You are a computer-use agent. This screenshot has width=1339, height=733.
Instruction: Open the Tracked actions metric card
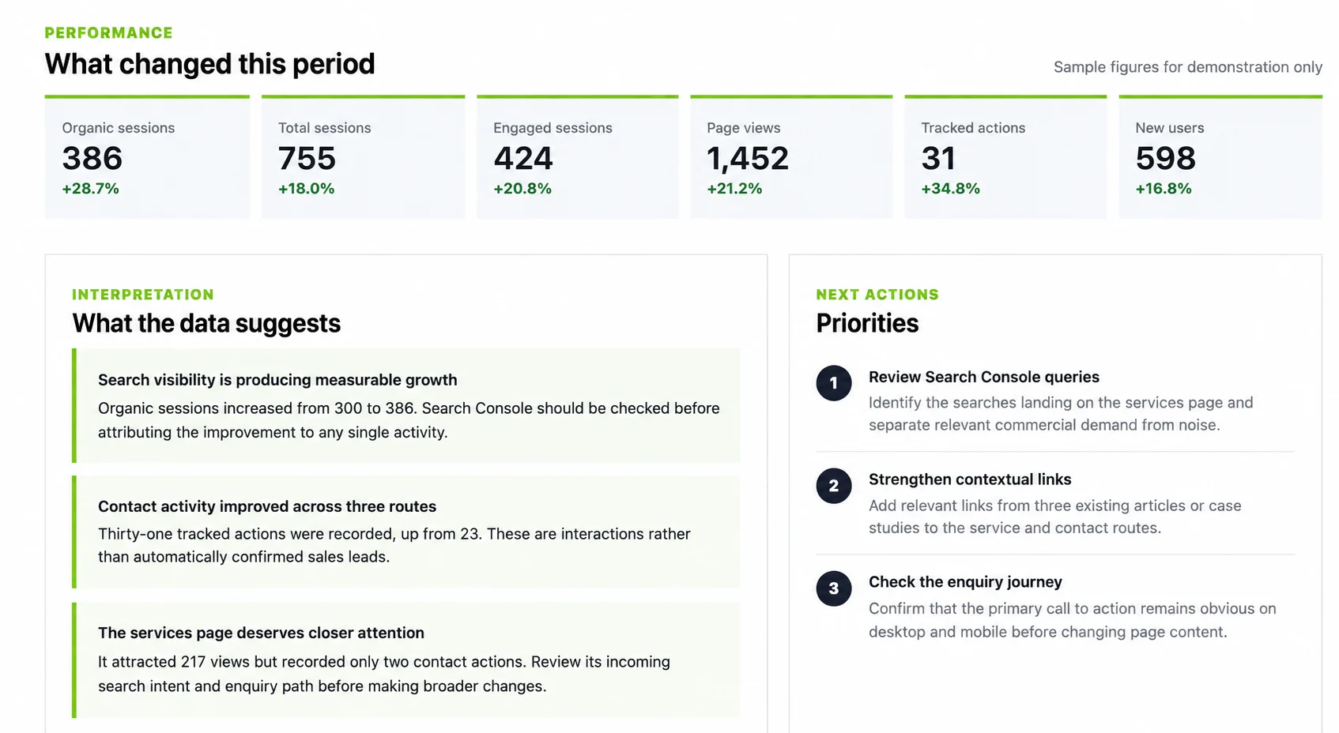(1005, 157)
